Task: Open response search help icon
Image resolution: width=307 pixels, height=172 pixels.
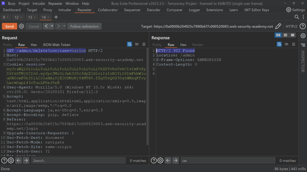Action: [x=154, y=161]
